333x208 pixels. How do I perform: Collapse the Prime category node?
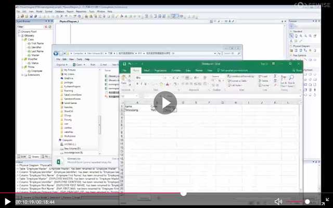click(22, 67)
